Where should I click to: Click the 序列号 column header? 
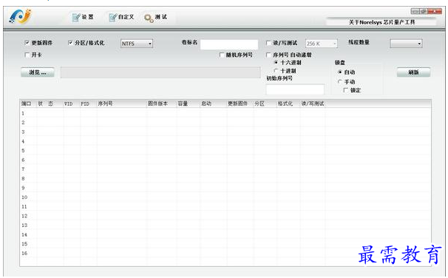click(x=122, y=104)
